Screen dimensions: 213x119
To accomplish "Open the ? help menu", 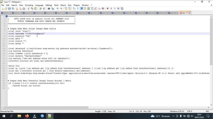I will point(91,5).
